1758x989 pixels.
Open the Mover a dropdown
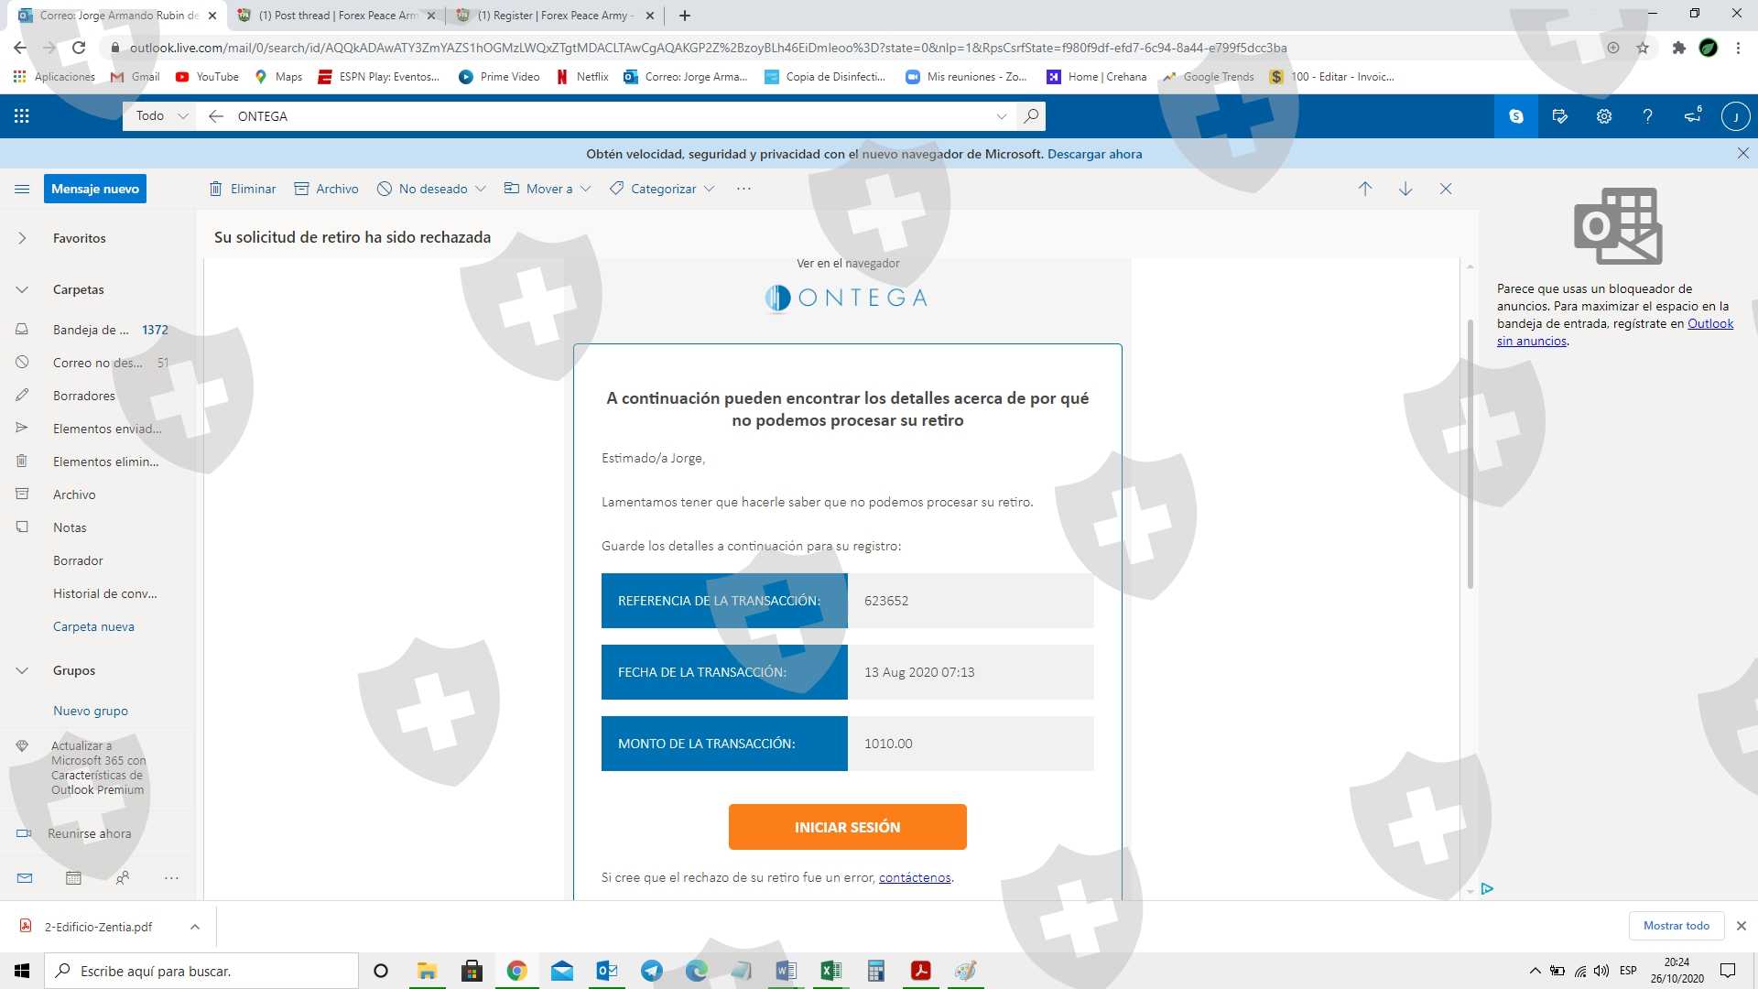[548, 189]
